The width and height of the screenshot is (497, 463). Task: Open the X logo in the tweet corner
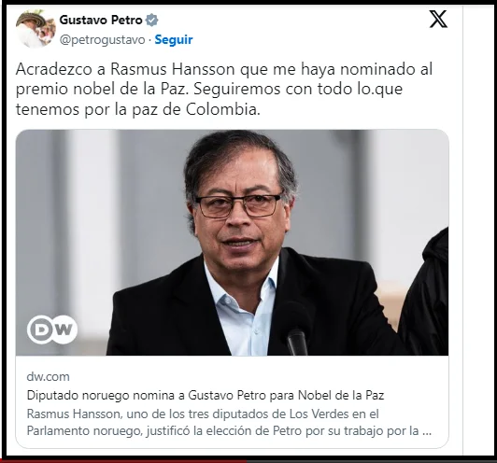(438, 19)
